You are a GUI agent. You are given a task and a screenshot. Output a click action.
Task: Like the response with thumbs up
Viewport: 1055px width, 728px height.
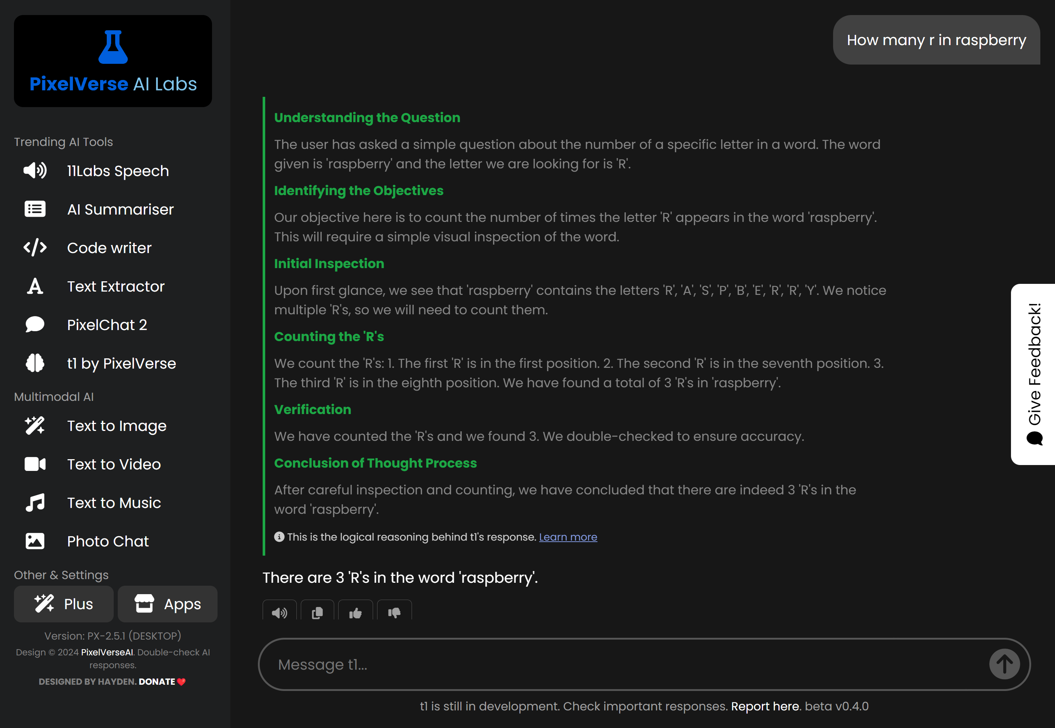coord(355,612)
